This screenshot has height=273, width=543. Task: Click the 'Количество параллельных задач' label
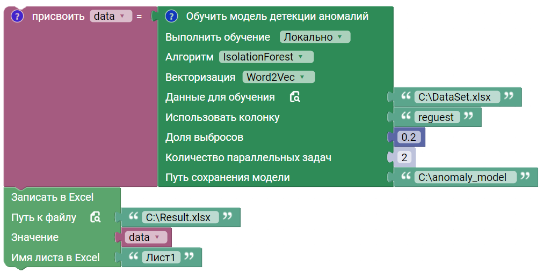[248, 158]
